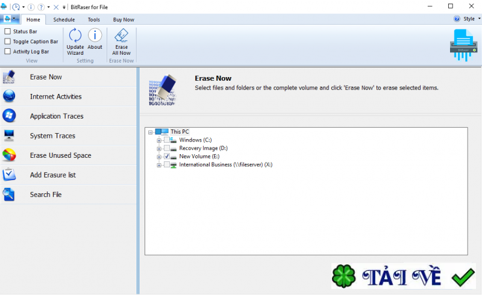Check the Windows (C:) checkbox
The height and width of the screenshot is (295, 482).
(167, 140)
